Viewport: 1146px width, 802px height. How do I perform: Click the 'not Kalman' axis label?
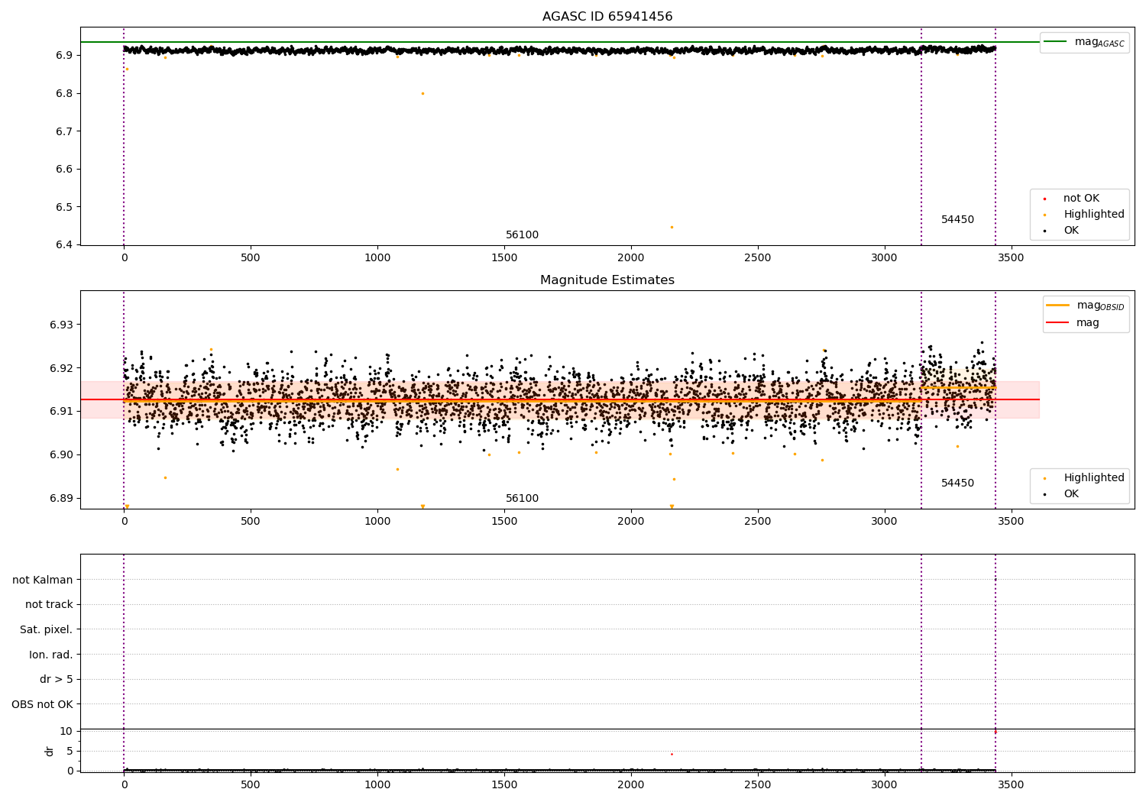coord(43,580)
